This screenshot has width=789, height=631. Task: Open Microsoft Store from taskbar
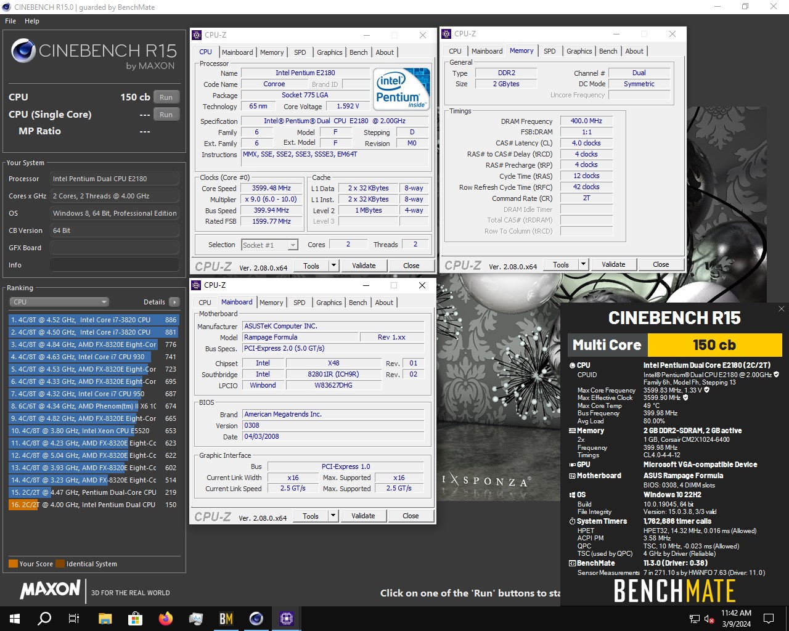[135, 619]
